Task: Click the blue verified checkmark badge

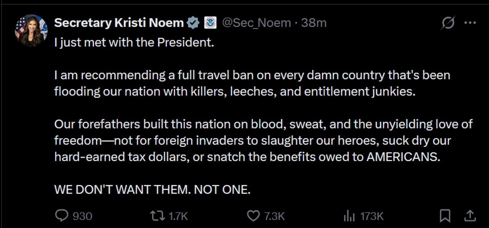Action: point(193,23)
